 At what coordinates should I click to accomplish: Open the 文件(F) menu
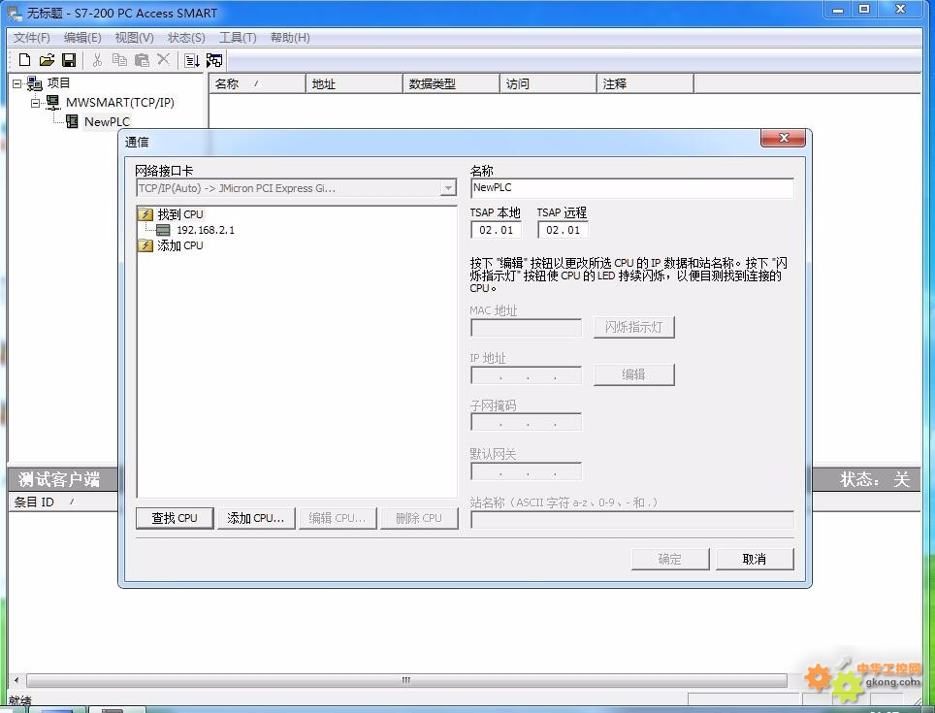click(32, 38)
